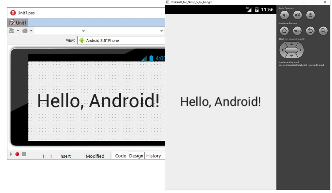
Task: Click the Unit1.pas file title text
Action: click(x=26, y=13)
